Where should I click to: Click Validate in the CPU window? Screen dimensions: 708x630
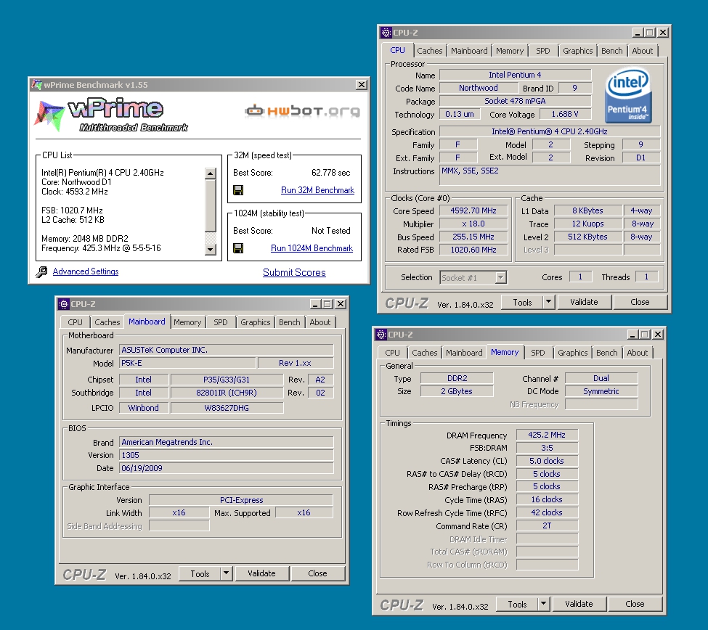tap(584, 302)
